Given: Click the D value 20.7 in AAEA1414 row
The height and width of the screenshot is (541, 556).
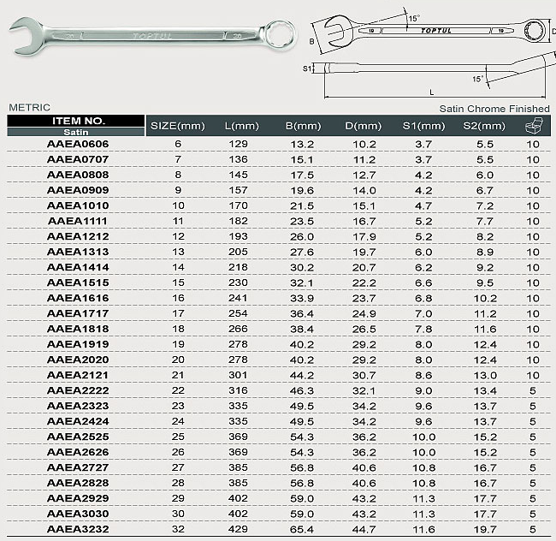Looking at the screenshot, I should (364, 267).
